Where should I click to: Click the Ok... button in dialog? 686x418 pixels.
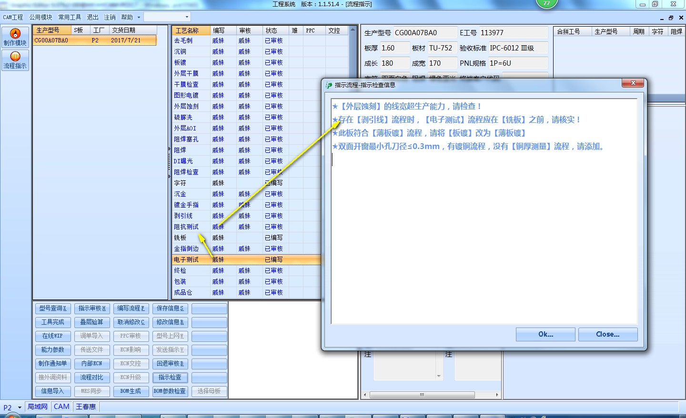[x=545, y=334]
